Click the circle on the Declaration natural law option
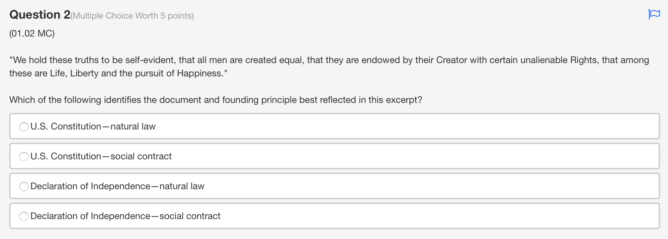Screen dimensions: 668x239 click(x=24, y=186)
